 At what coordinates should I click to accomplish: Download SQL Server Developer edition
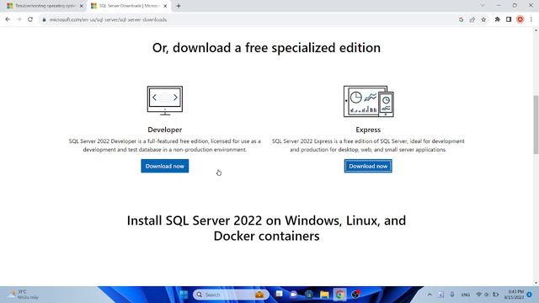coord(165,166)
